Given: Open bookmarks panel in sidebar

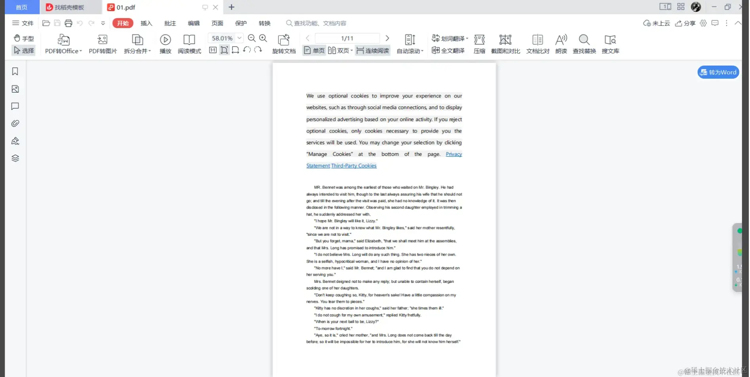Looking at the screenshot, I should [15, 71].
